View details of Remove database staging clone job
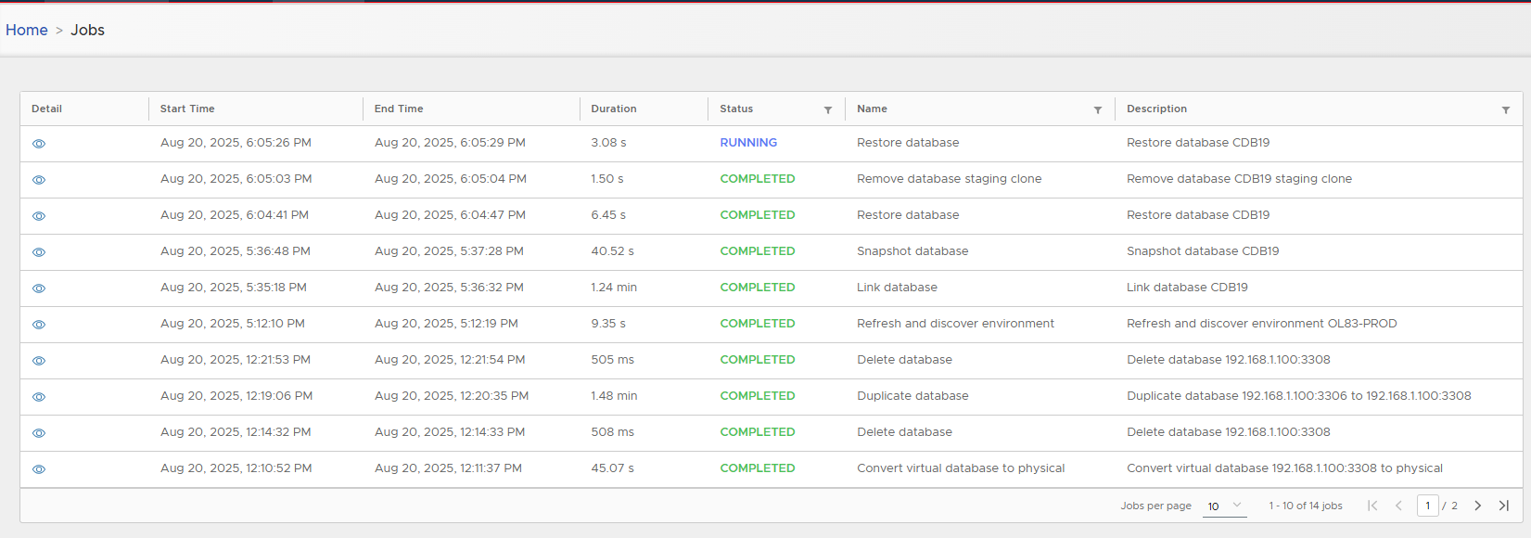Image resolution: width=1531 pixels, height=538 pixels. [x=39, y=180]
